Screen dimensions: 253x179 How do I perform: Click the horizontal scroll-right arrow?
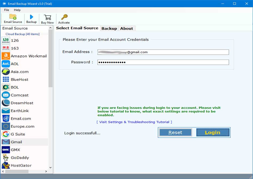(46, 172)
